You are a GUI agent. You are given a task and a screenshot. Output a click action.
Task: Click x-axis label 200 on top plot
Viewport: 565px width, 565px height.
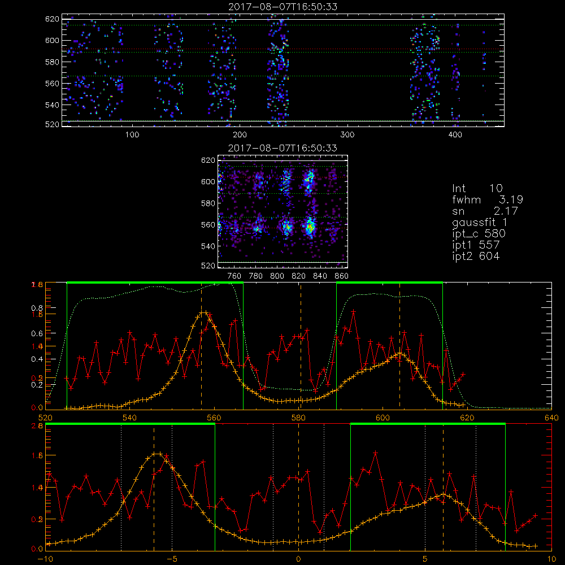(x=240, y=135)
